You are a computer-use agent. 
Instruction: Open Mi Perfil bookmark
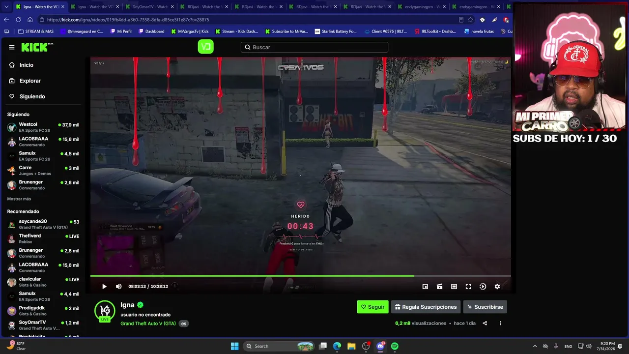point(121,31)
